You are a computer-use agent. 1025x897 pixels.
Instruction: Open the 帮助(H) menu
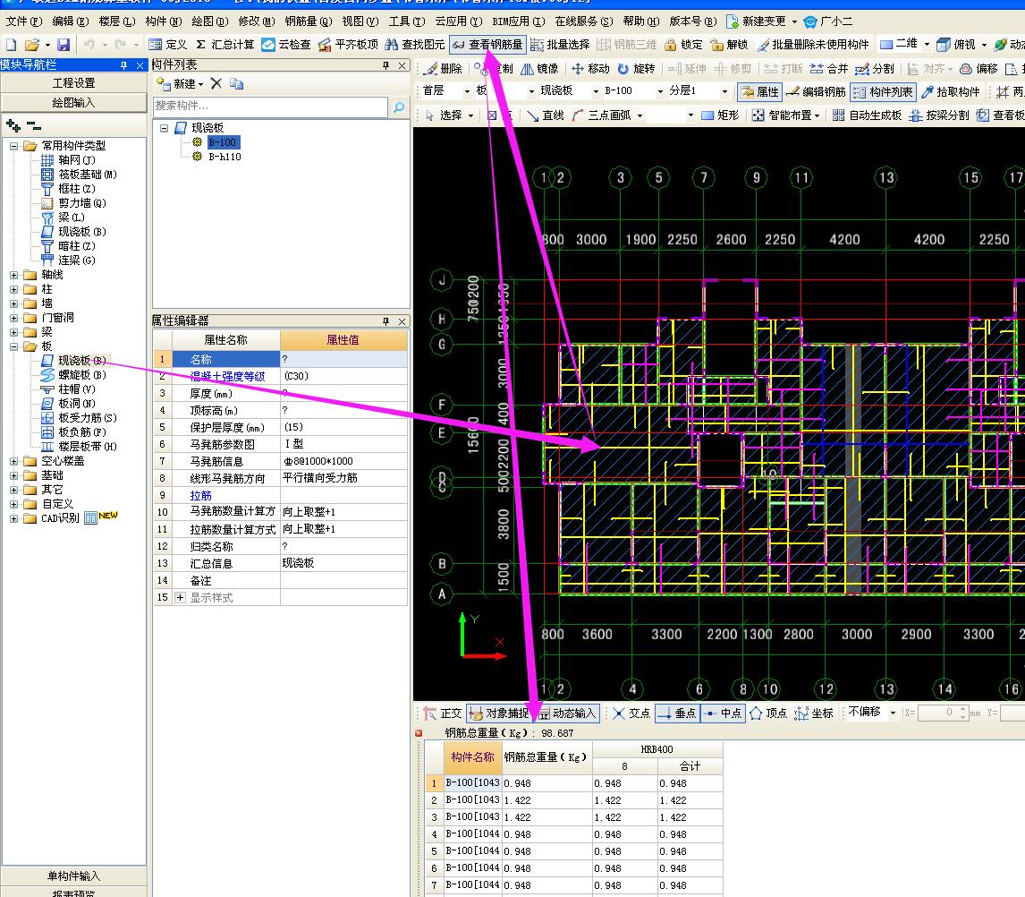(x=641, y=21)
